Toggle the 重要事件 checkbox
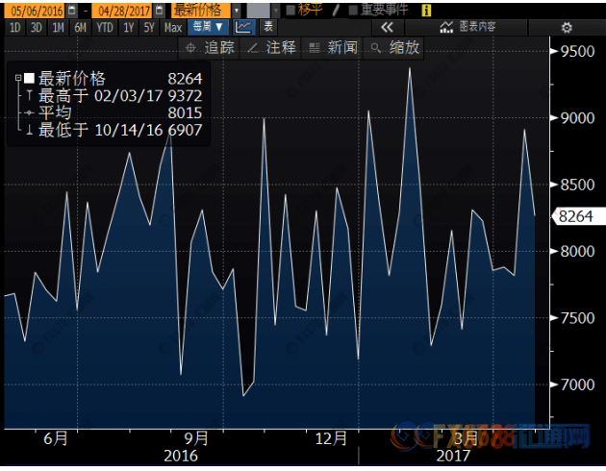Image resolution: width=606 pixels, height=471 pixels. pyautogui.click(x=352, y=10)
